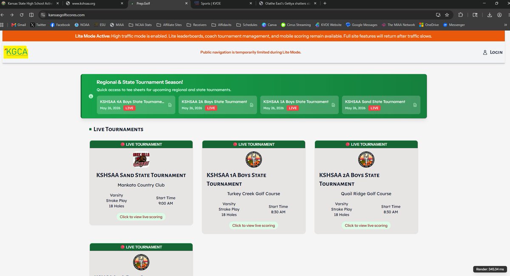Open the Cirrus Streaming bookmark

(x=296, y=25)
